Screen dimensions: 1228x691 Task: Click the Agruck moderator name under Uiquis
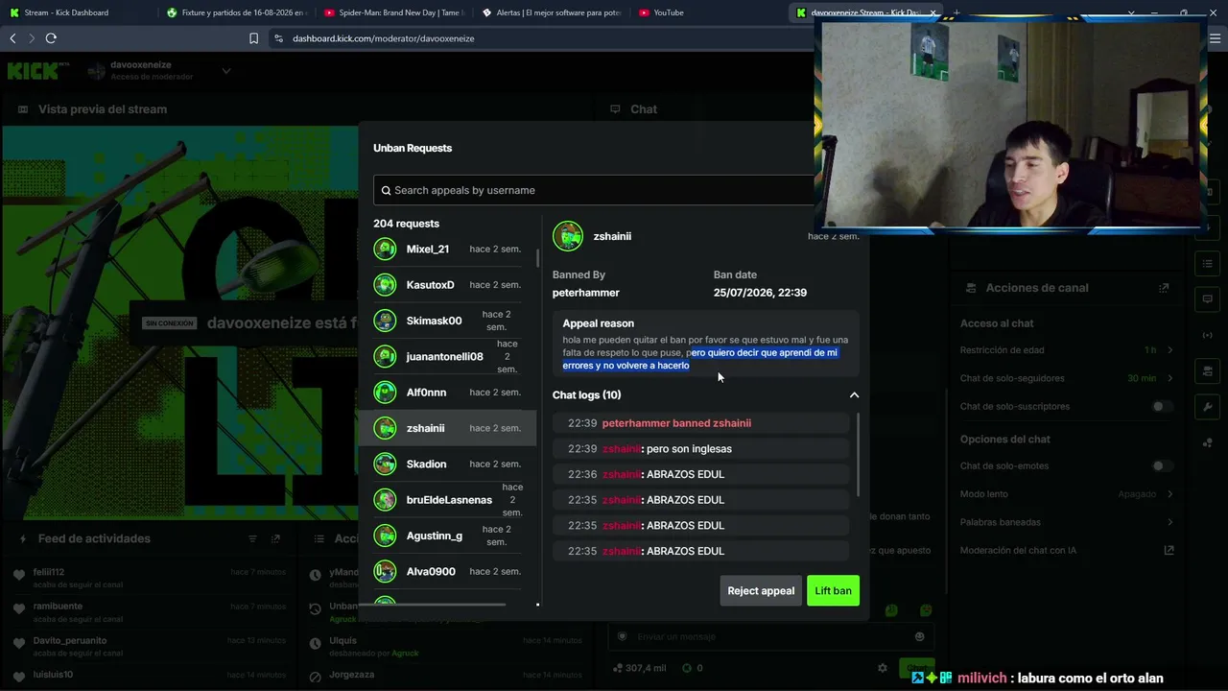[405, 654]
